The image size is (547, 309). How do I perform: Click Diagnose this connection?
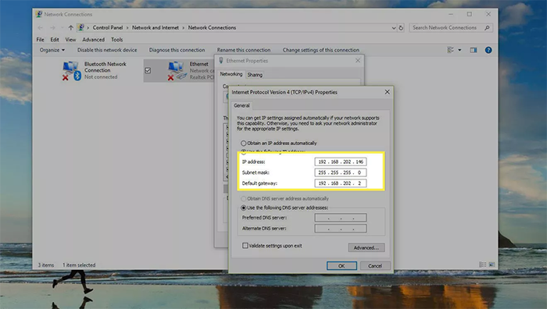pos(177,50)
